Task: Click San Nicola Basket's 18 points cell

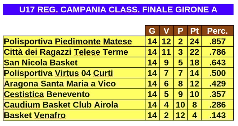Action: pos(194,63)
